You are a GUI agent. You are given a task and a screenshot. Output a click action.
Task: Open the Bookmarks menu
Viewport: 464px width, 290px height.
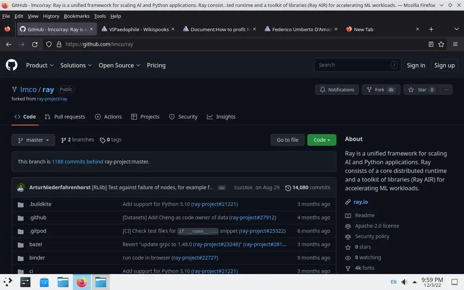(76, 16)
